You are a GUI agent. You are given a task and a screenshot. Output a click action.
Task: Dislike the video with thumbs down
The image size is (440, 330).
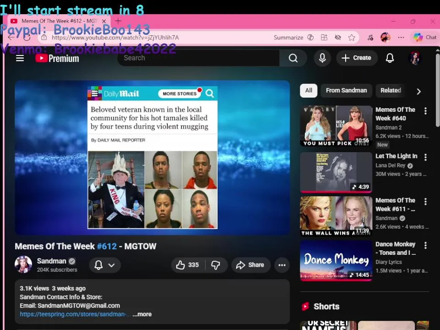(216, 265)
